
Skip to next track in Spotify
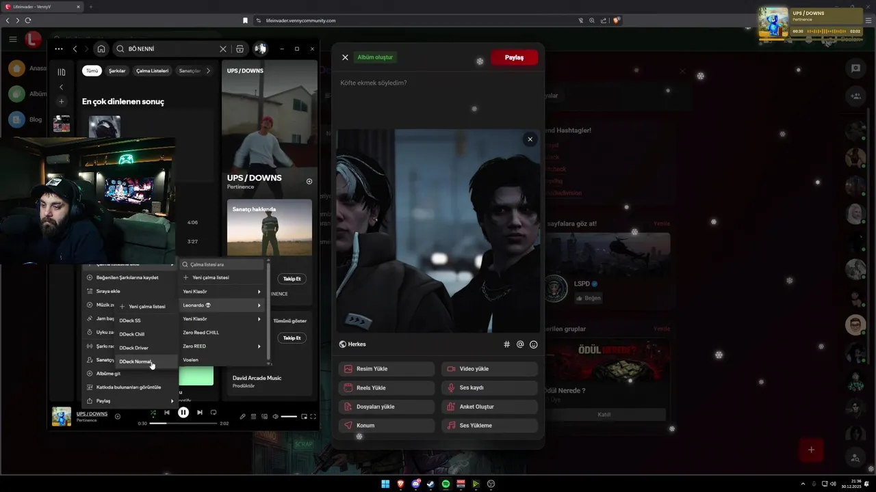click(x=200, y=413)
